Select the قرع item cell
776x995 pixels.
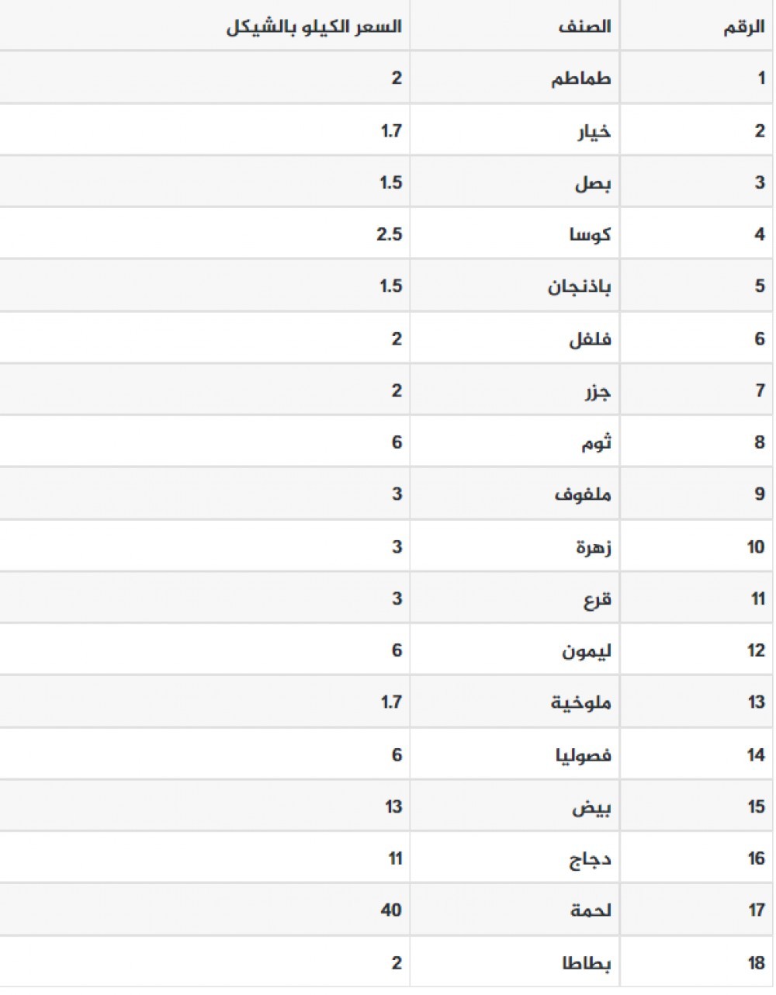(598, 599)
